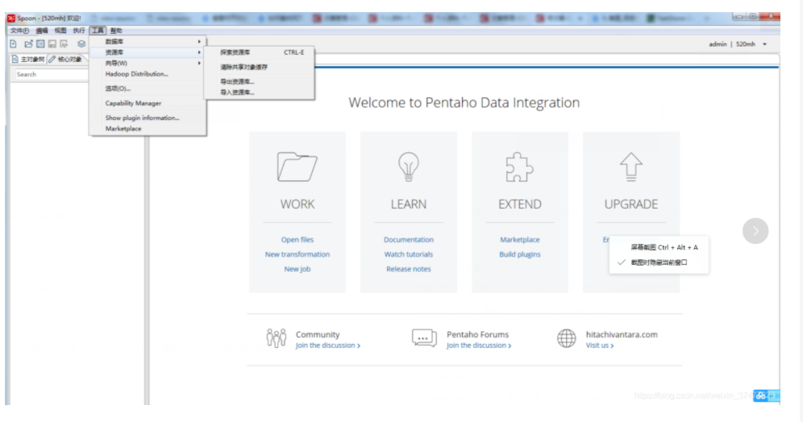Open the 视图 menu
Viewport: 803px width, 422px height.
[60, 31]
